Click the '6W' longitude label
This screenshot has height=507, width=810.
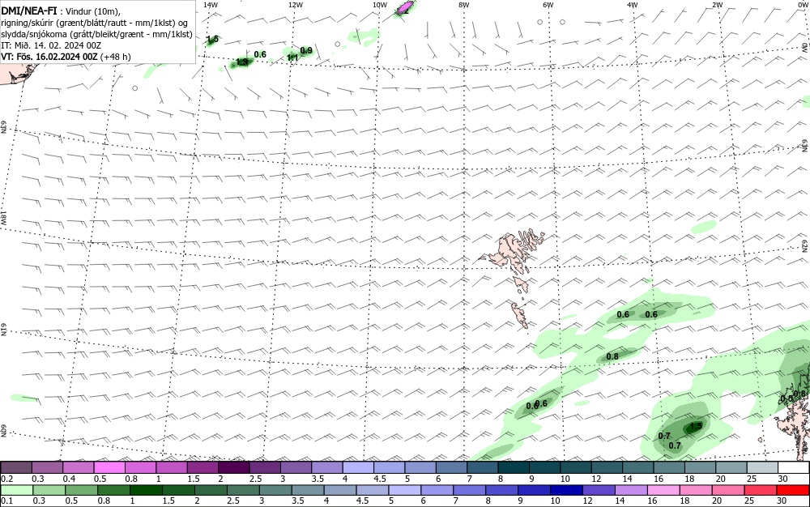(x=548, y=5)
